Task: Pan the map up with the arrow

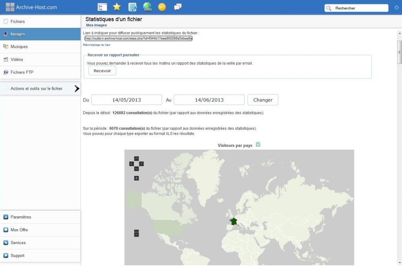Action: (x=136, y=159)
